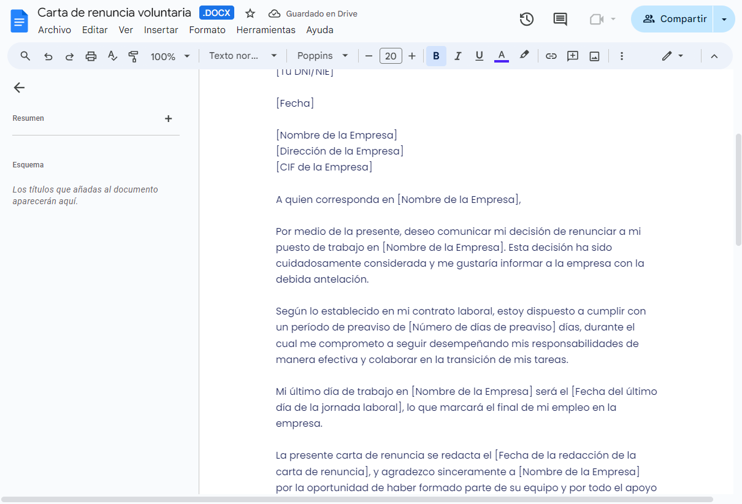Add a summary in the Resumen panel

tap(168, 118)
